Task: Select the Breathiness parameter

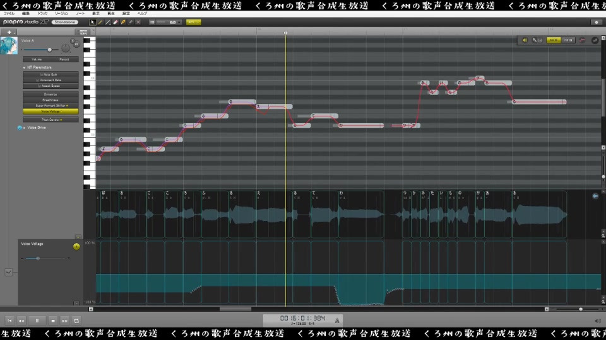Action: coord(50,100)
